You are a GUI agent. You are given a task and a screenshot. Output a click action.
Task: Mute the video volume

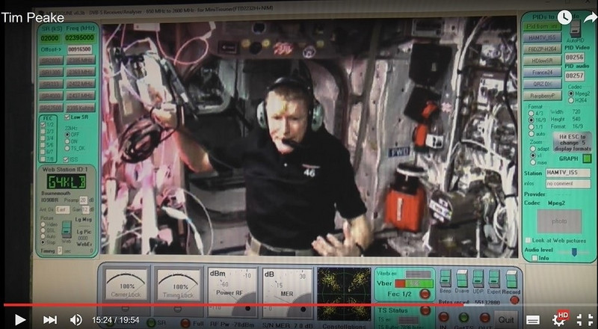click(76, 320)
